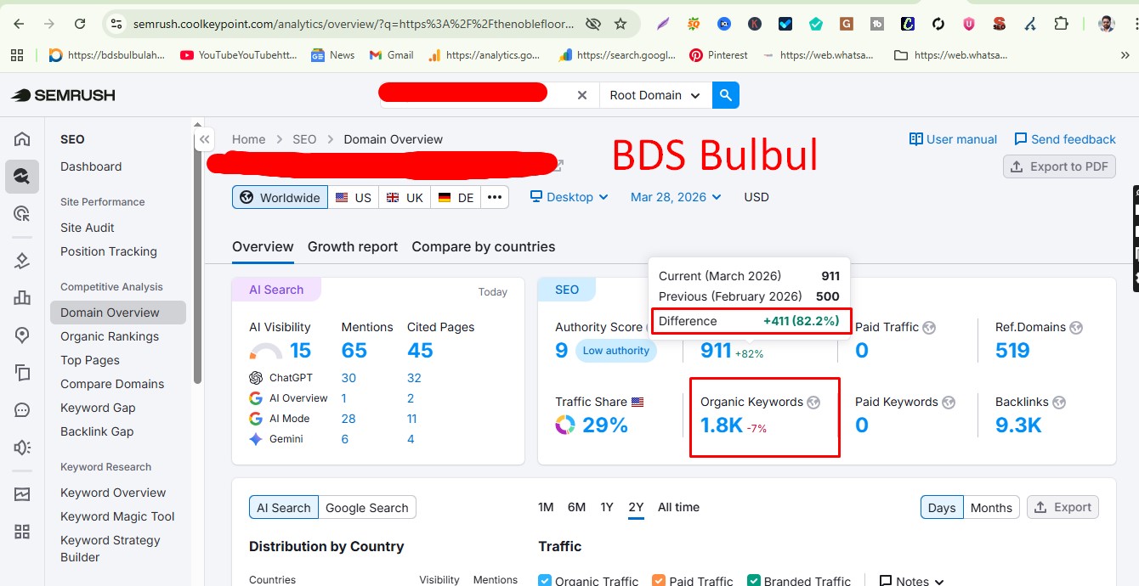Open the home icon in left rail

point(22,139)
